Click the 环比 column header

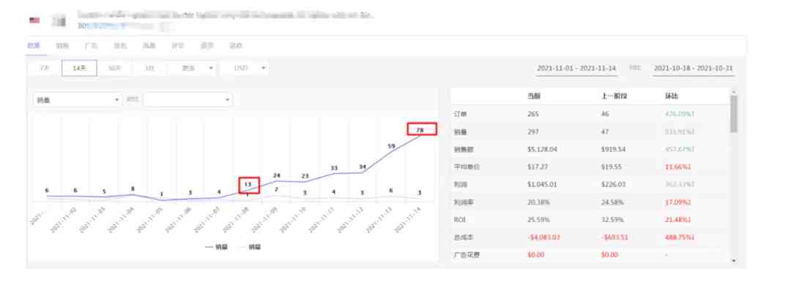pyautogui.click(x=672, y=96)
